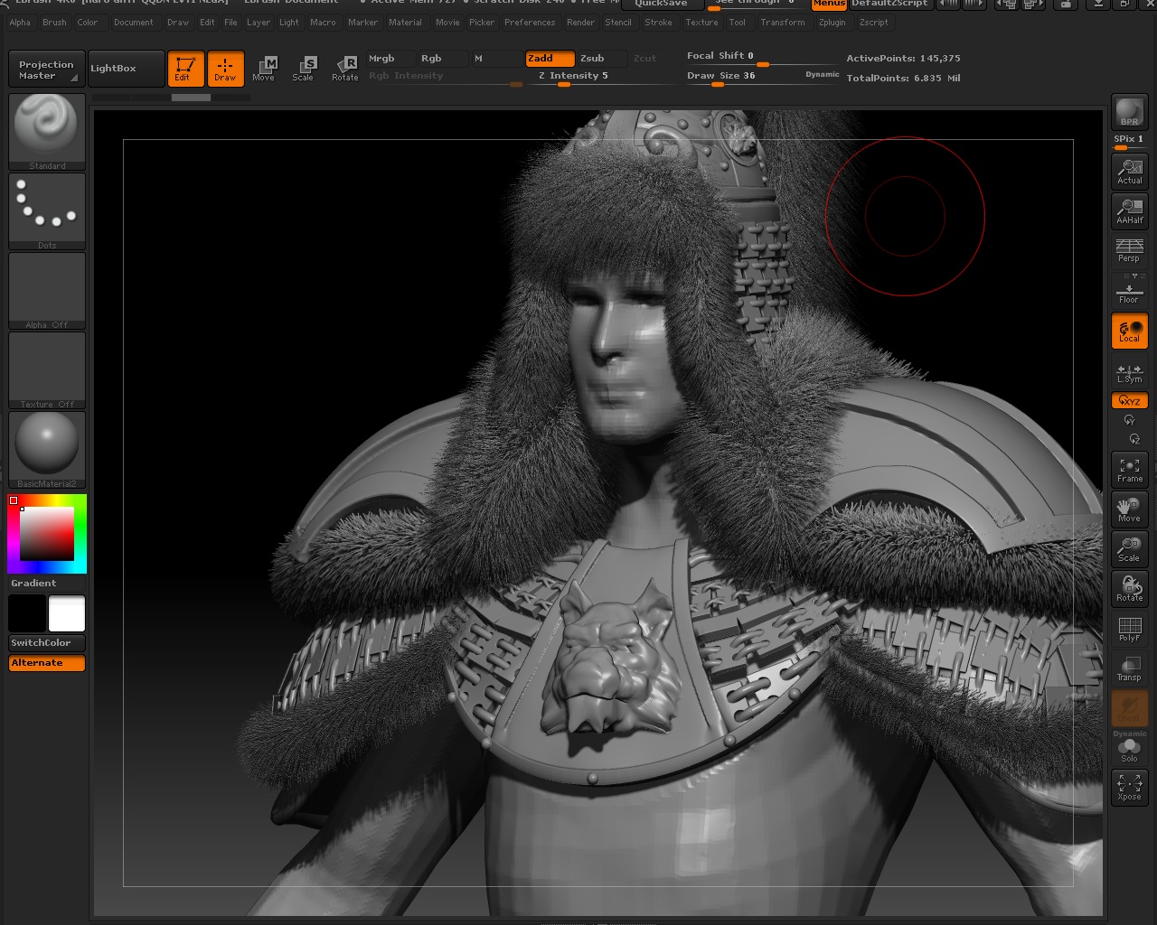Screen dimensions: 1157x925
Task: Click the AAHalf zoom icon
Action: [x=1129, y=211]
